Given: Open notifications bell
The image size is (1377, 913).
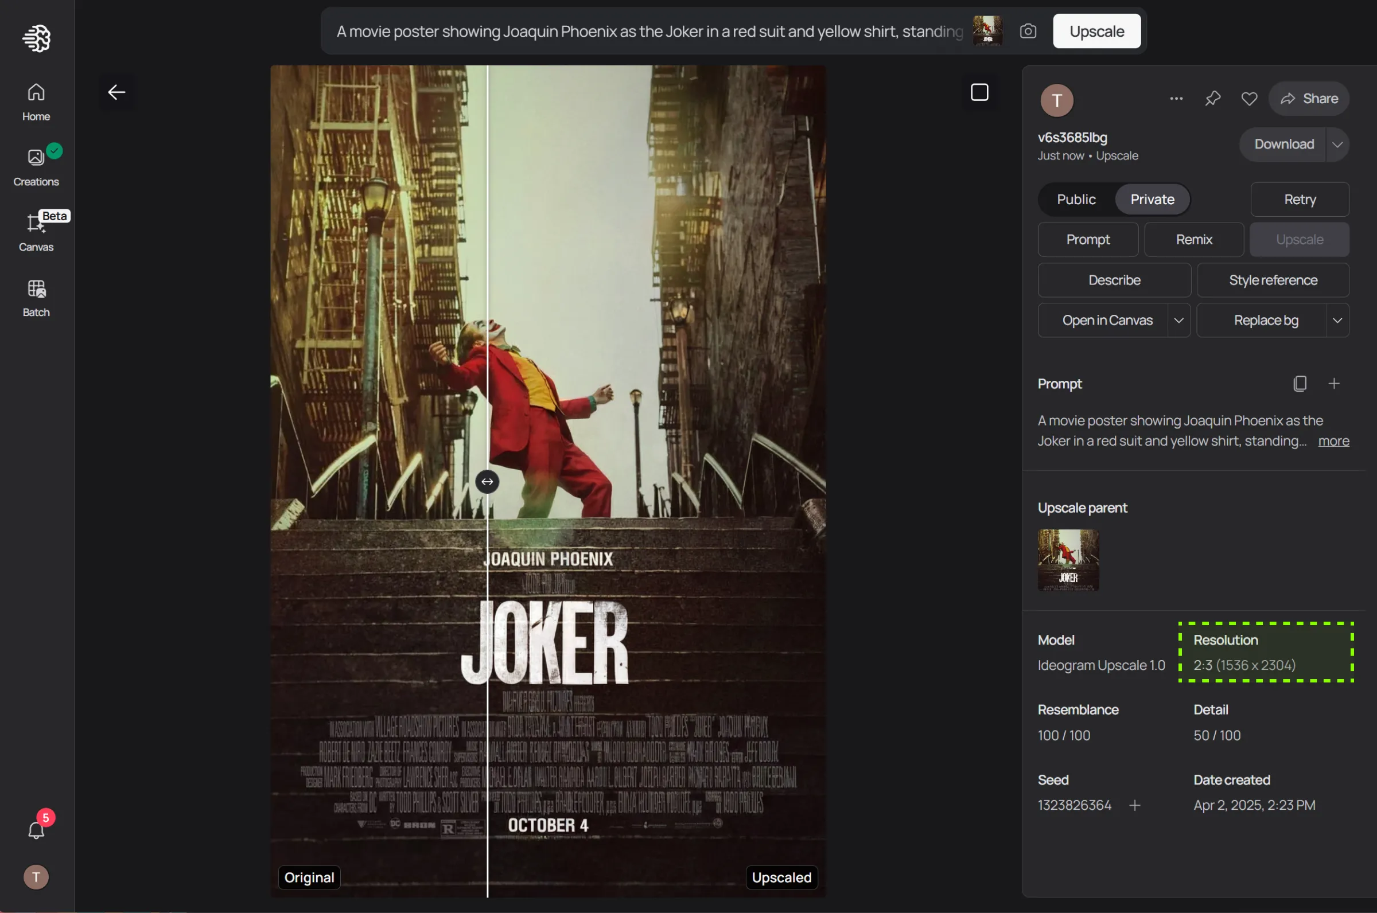Looking at the screenshot, I should 36,829.
